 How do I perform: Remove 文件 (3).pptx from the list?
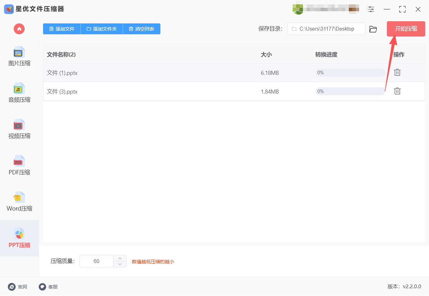tap(397, 91)
